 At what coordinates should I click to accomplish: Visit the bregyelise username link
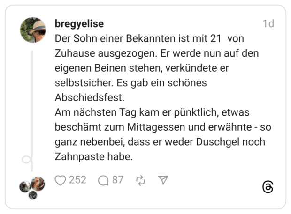79,23
